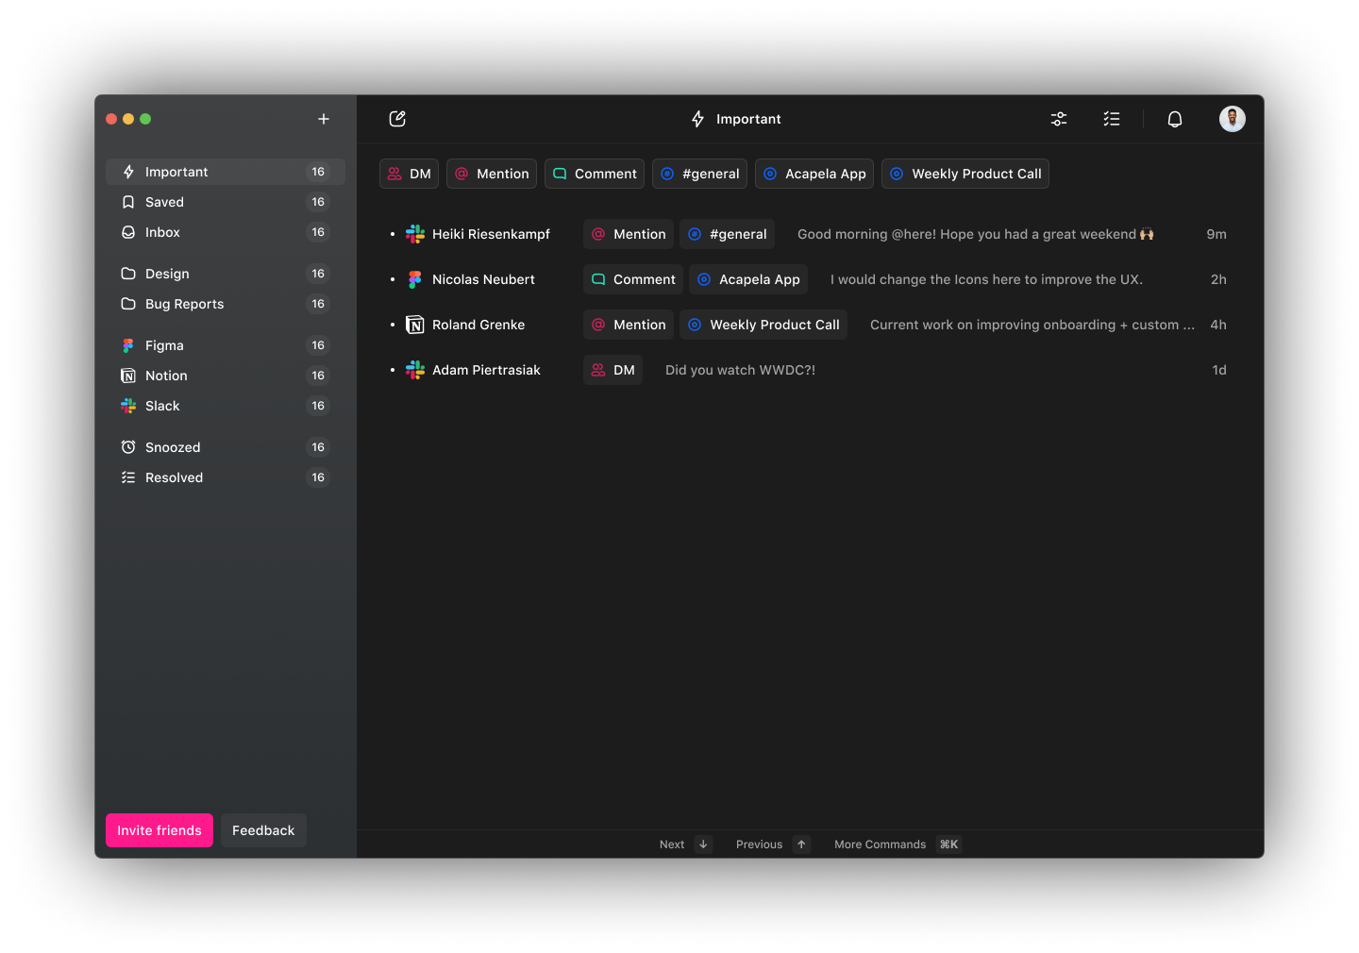
Task: Click 'Good morning @here!' message preview
Action: click(976, 234)
